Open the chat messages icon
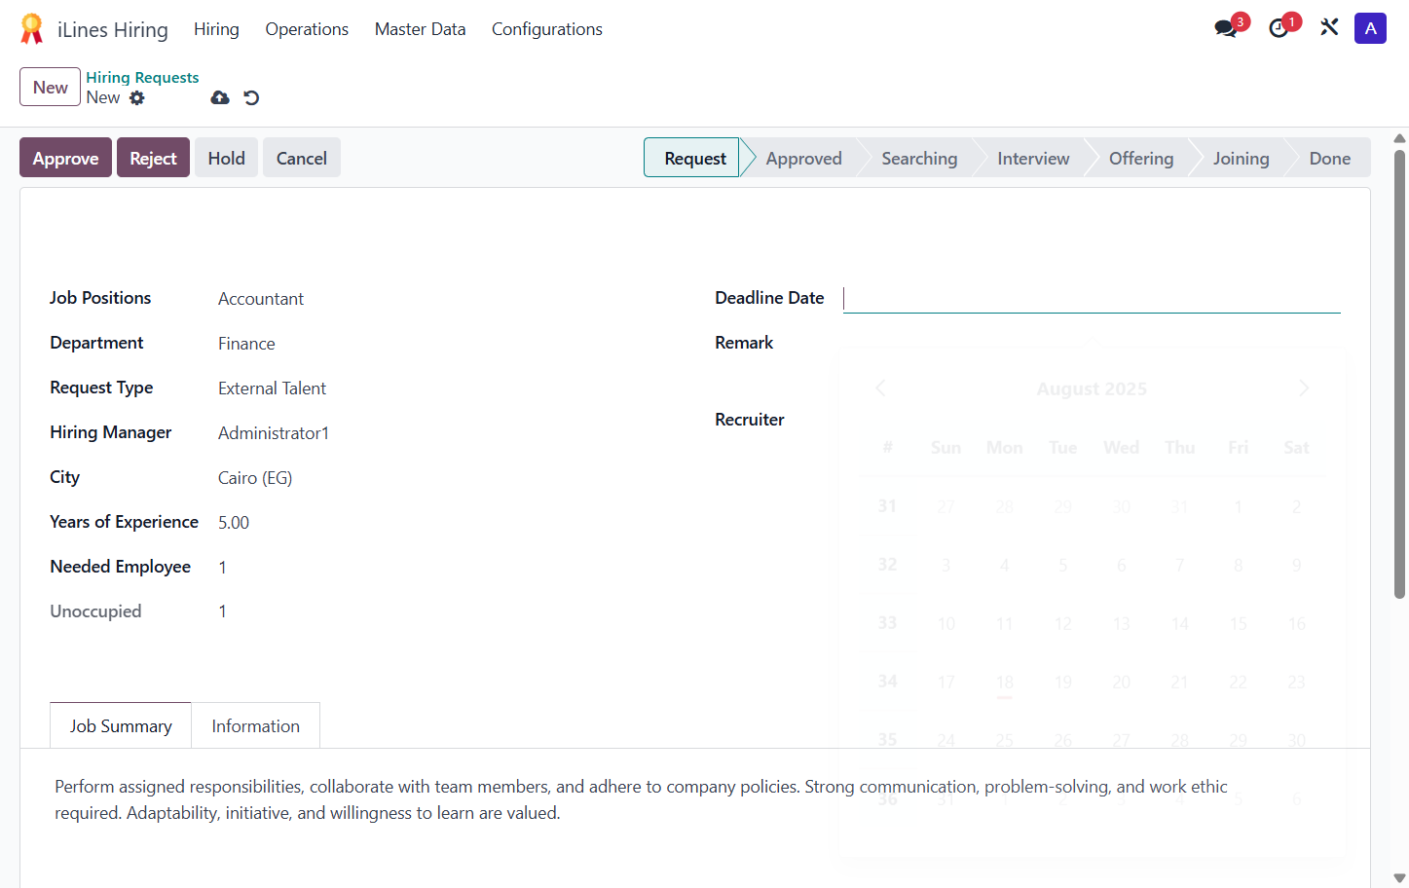1409x888 pixels. point(1226,28)
